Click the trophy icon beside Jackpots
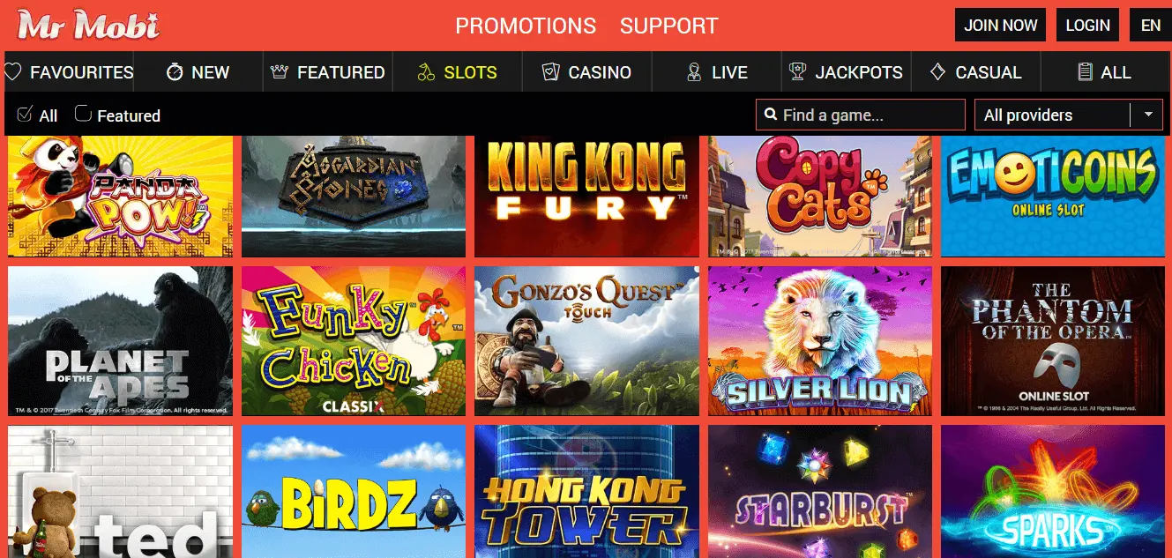The height and width of the screenshot is (558, 1172). point(798,72)
